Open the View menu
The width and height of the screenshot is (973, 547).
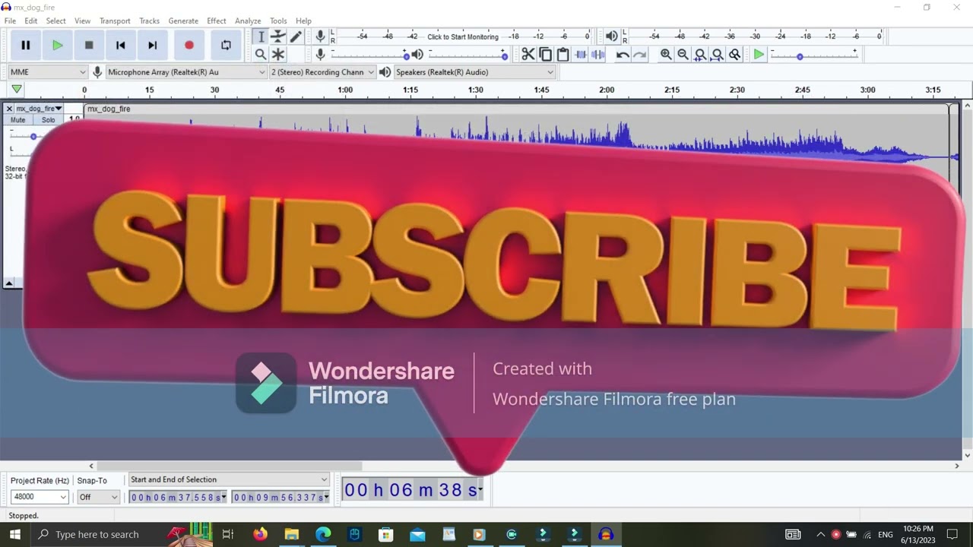tap(82, 21)
